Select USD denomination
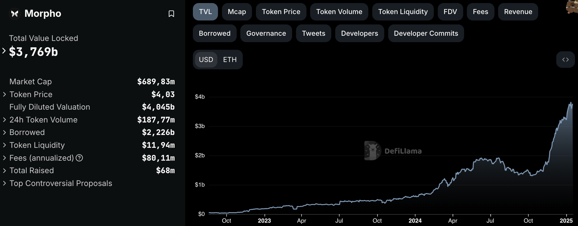578x226 pixels. [x=206, y=60]
